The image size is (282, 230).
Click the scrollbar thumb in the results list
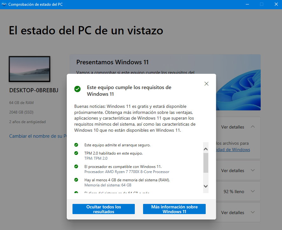click(x=206, y=162)
